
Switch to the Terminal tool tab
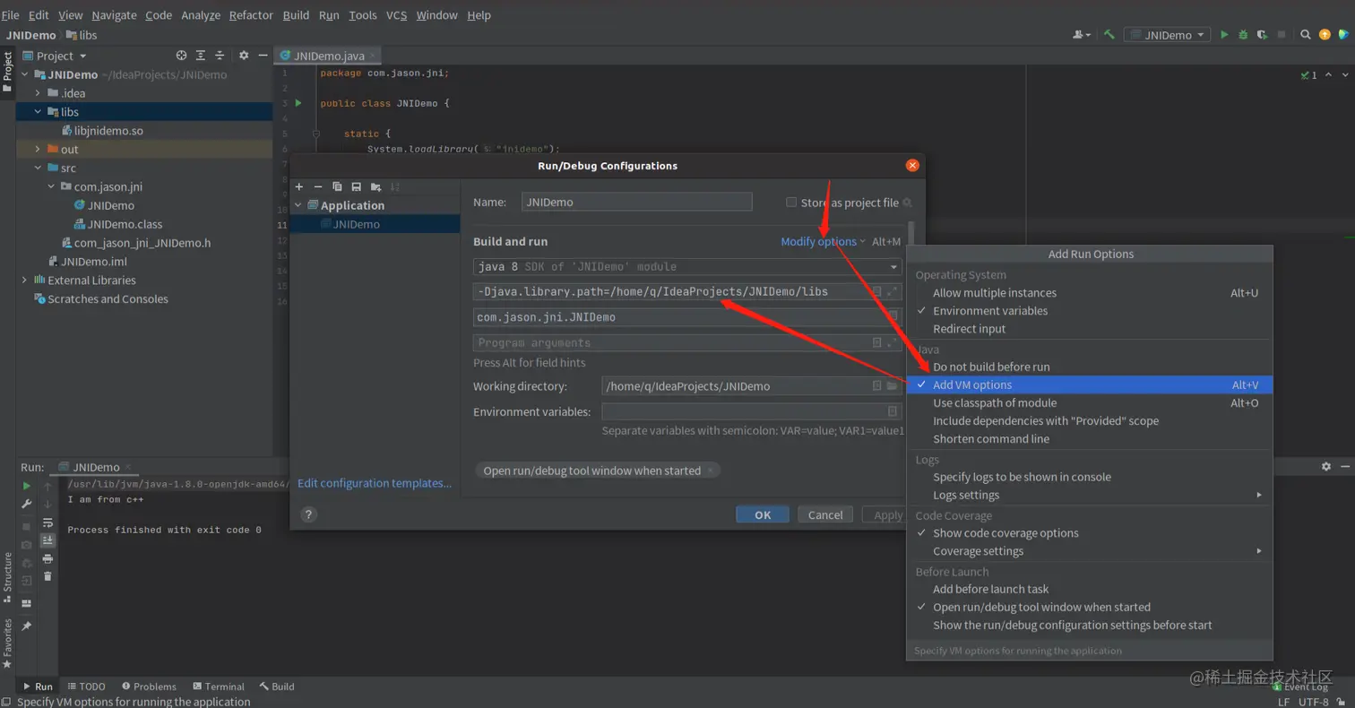(x=218, y=686)
